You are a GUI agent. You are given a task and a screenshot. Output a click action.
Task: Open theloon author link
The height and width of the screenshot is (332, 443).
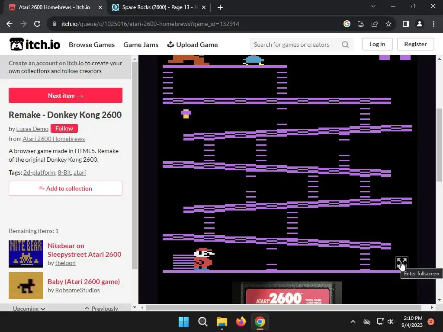pos(65,263)
